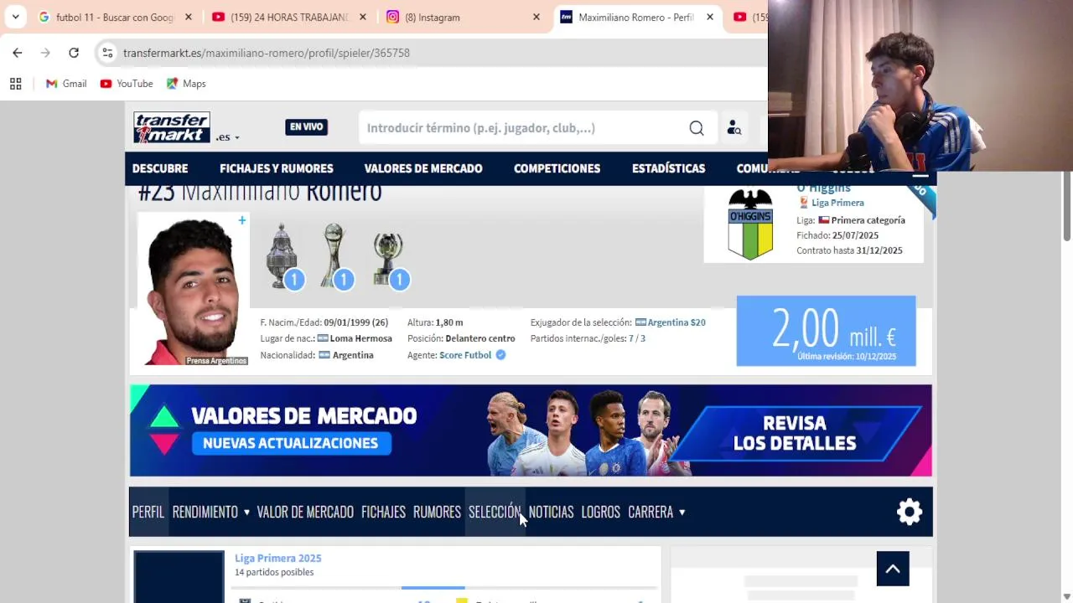The height and width of the screenshot is (603, 1073).
Task: Close the Instagram tab
Action: pyautogui.click(x=536, y=17)
